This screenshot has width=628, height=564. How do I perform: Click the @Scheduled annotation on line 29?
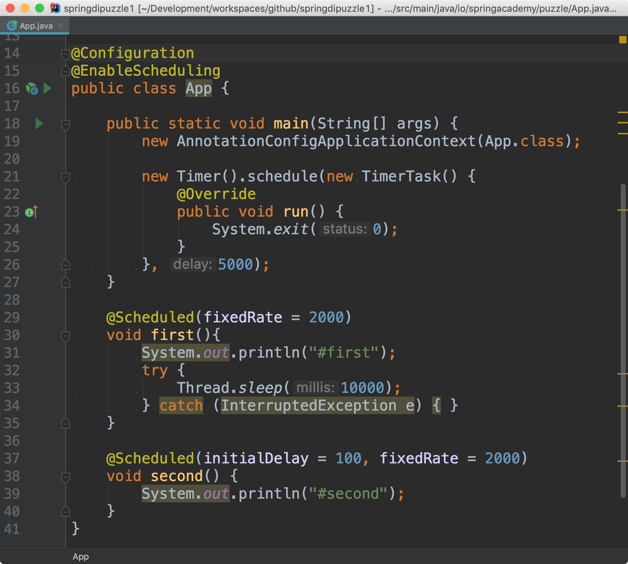(150, 317)
